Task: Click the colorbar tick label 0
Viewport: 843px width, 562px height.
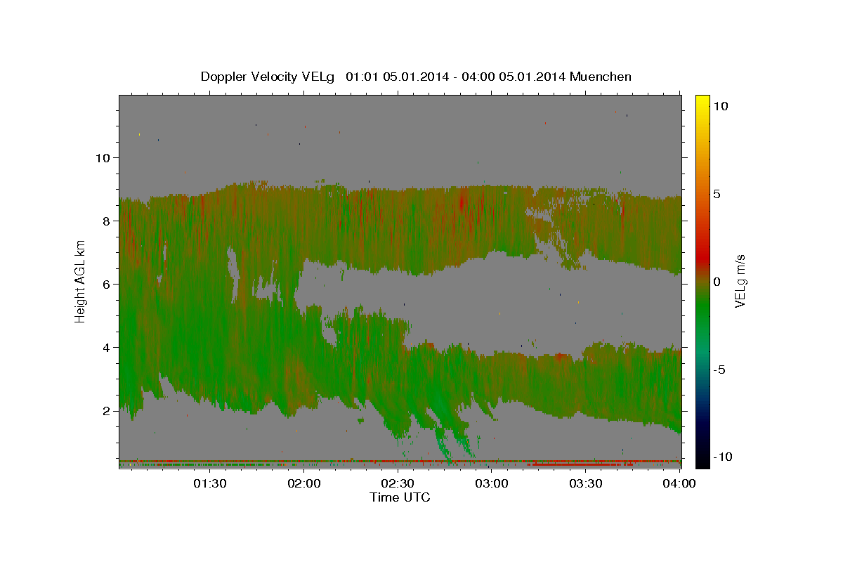Action: (717, 282)
